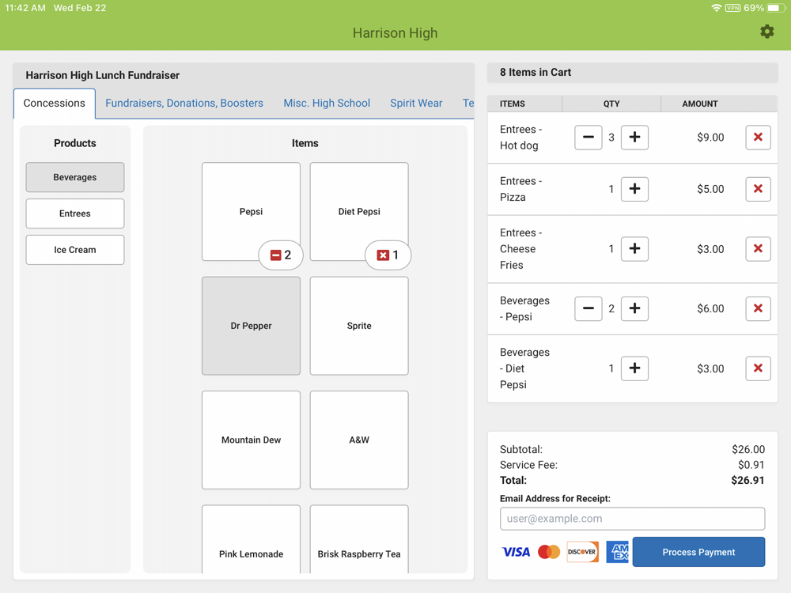Click the $26.00 subtotal value
The width and height of the screenshot is (791, 593).
click(748, 449)
